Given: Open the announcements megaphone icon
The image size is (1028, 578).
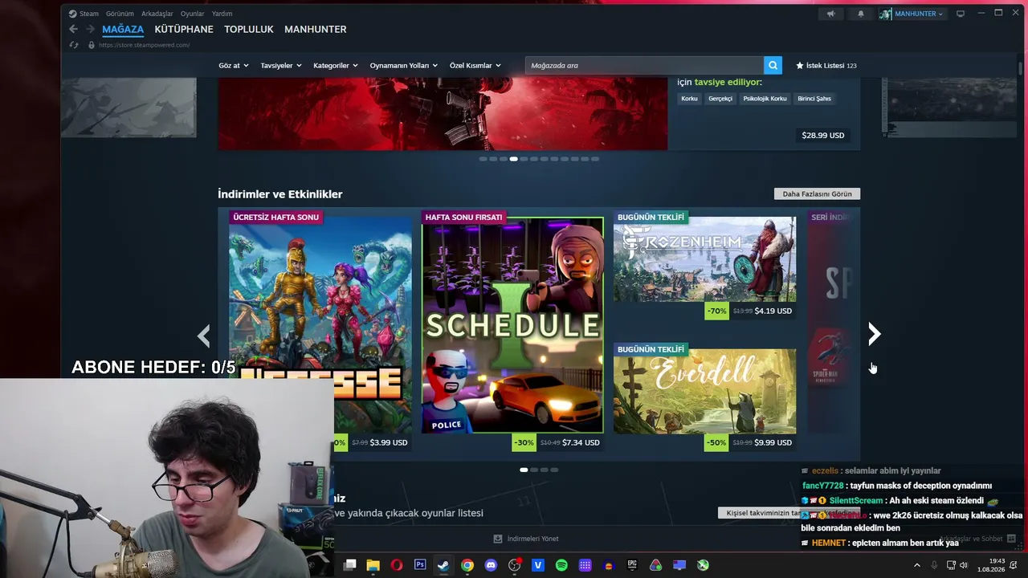Looking at the screenshot, I should coord(831,14).
